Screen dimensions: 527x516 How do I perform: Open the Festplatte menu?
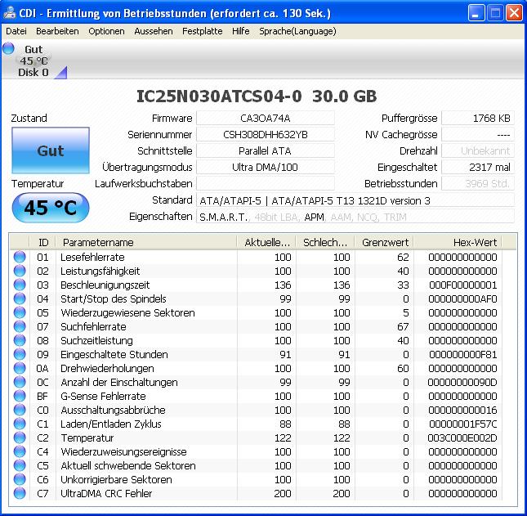[x=202, y=31]
